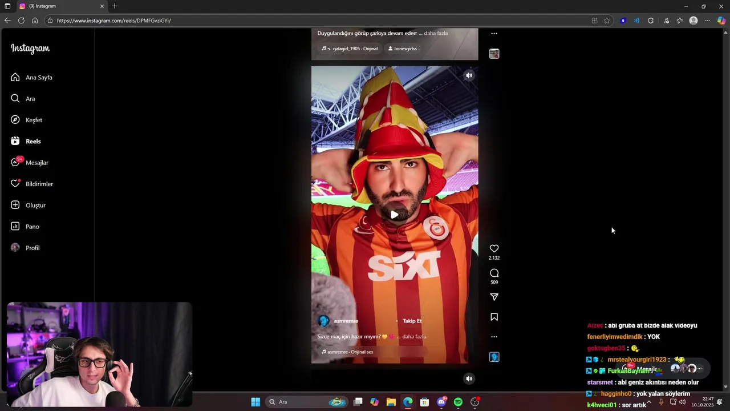
Task: Open the browser profile avatar
Action: click(693, 21)
